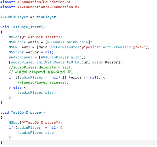Click the URLForResource "police" string

click(91, 47)
